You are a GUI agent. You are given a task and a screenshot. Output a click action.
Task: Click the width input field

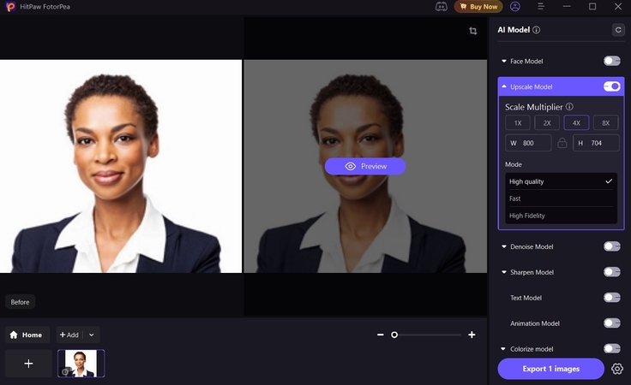528,143
